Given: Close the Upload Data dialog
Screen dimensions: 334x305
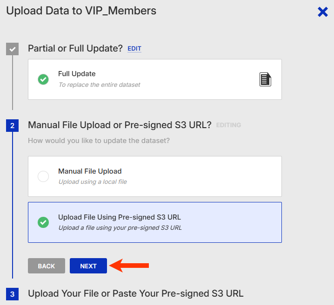Looking at the screenshot, I should [x=323, y=12].
